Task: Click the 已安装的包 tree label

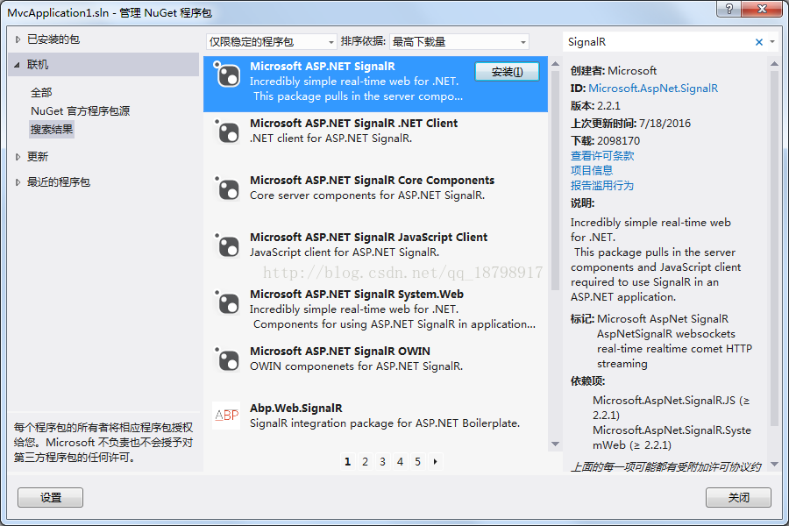Action: (x=53, y=39)
